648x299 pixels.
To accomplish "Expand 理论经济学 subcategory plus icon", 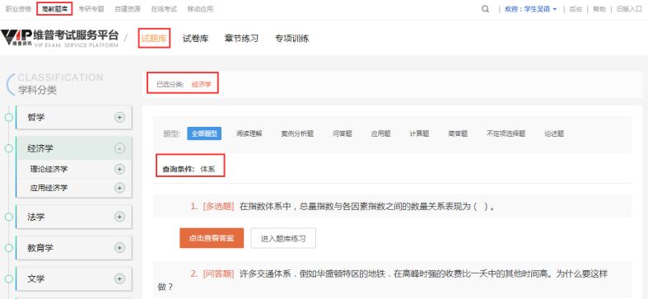I will point(119,169).
